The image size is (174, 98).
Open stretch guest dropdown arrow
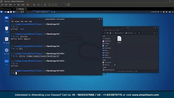[x=71, y=5]
